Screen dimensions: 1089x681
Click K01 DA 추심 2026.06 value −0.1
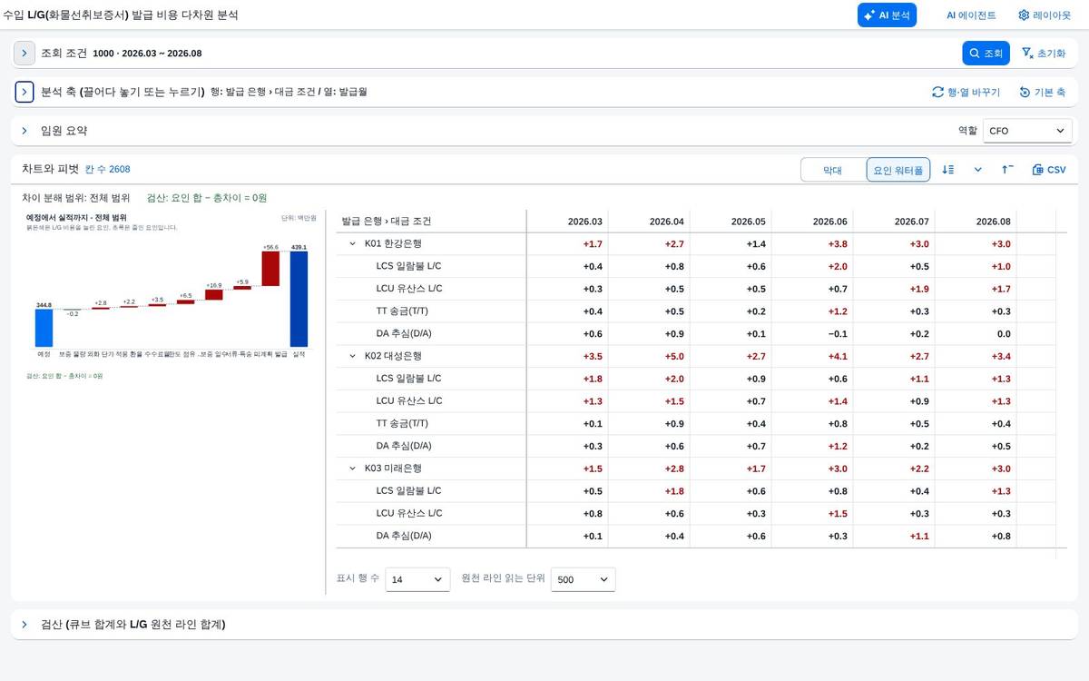[x=836, y=334]
